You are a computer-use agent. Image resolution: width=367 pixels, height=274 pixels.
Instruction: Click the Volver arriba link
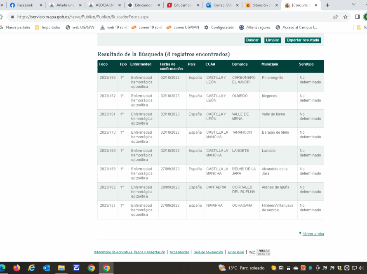coord(313,233)
